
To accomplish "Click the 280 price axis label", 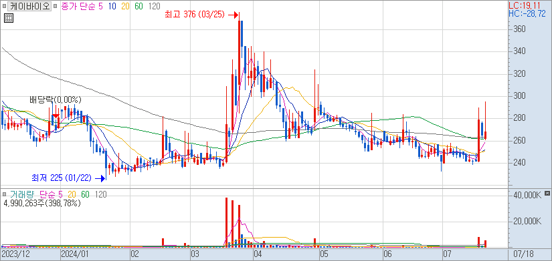I will 520,118.
